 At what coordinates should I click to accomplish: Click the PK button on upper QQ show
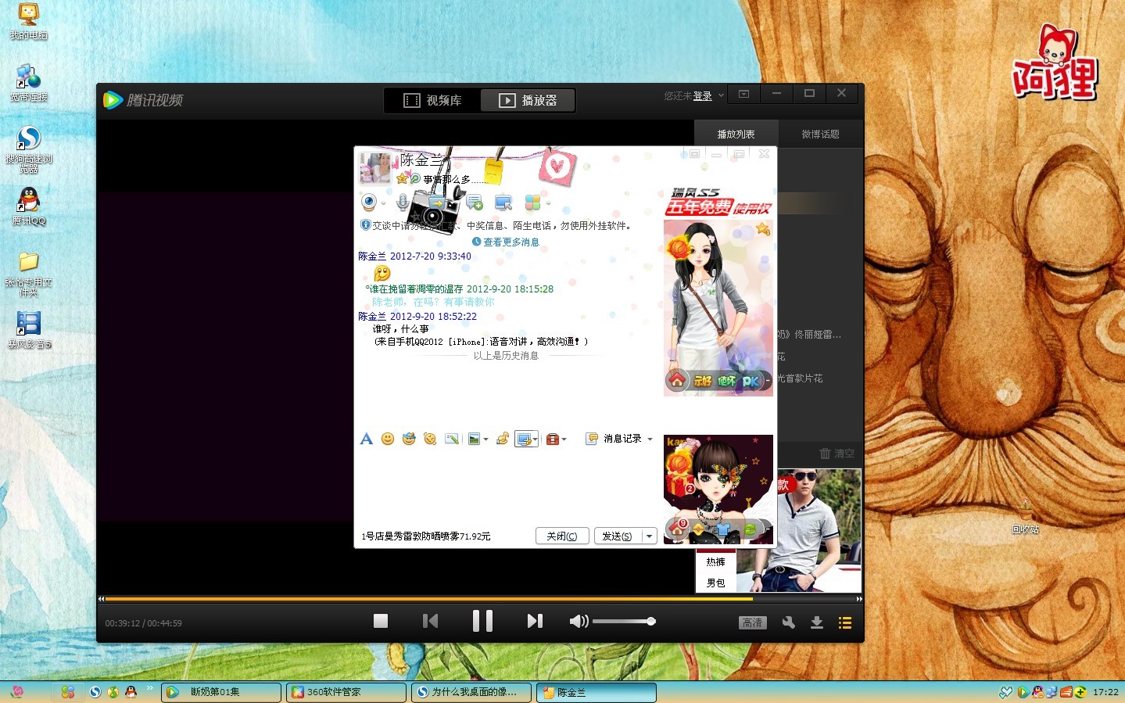(751, 381)
